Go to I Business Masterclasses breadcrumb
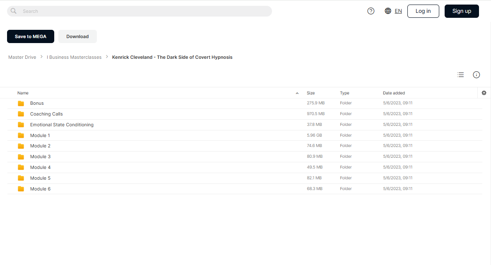This screenshot has height=265, width=491. click(x=74, y=57)
